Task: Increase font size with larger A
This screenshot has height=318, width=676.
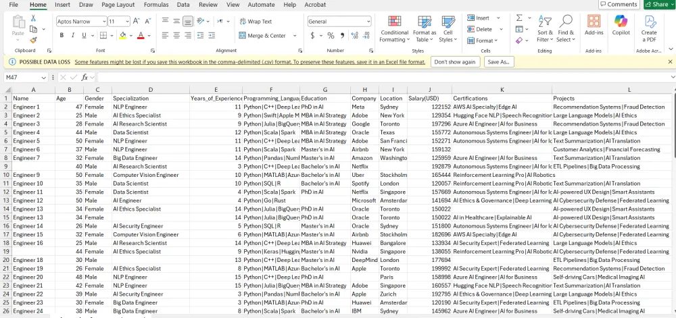Action: pyautogui.click(x=137, y=21)
